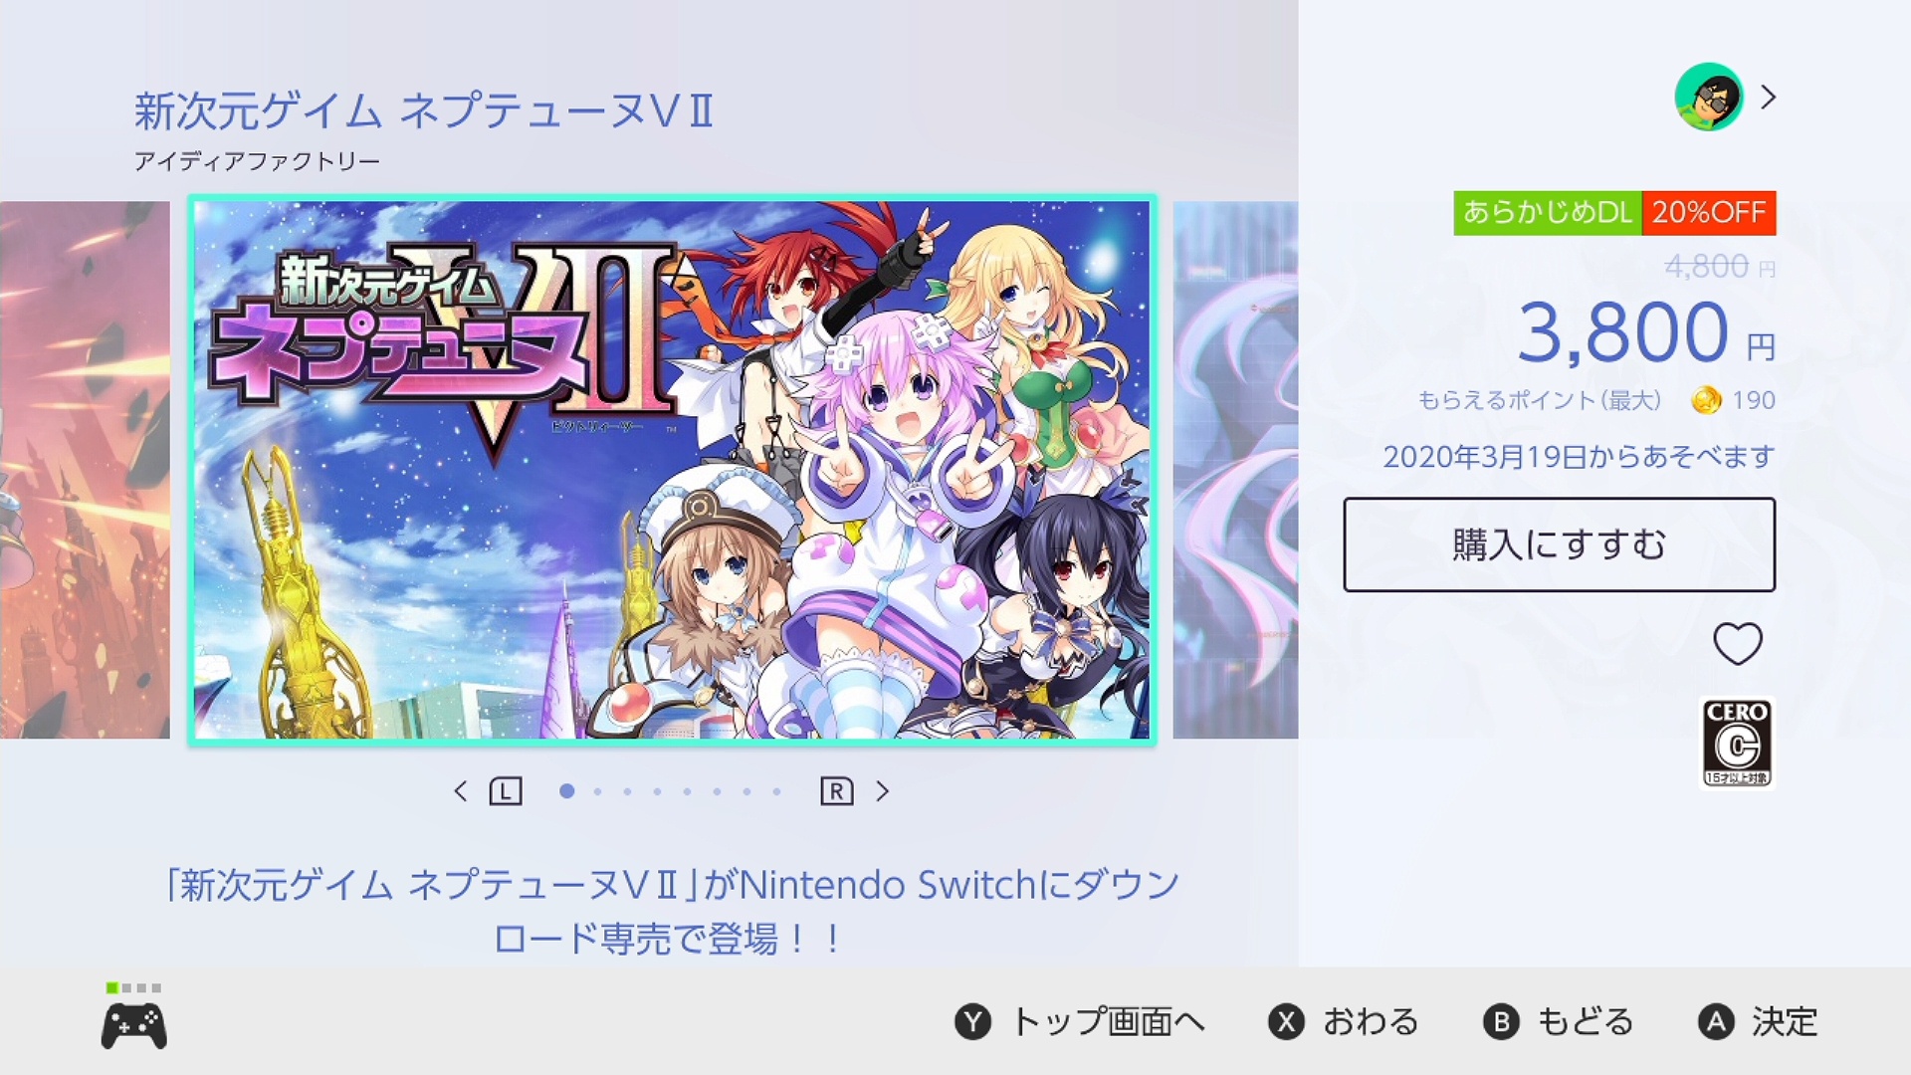Click the 購入にすすむ purchase button

[x=1559, y=544]
